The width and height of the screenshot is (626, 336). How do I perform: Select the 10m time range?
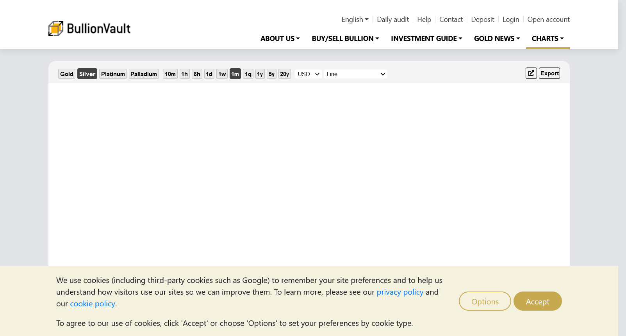pyautogui.click(x=170, y=74)
